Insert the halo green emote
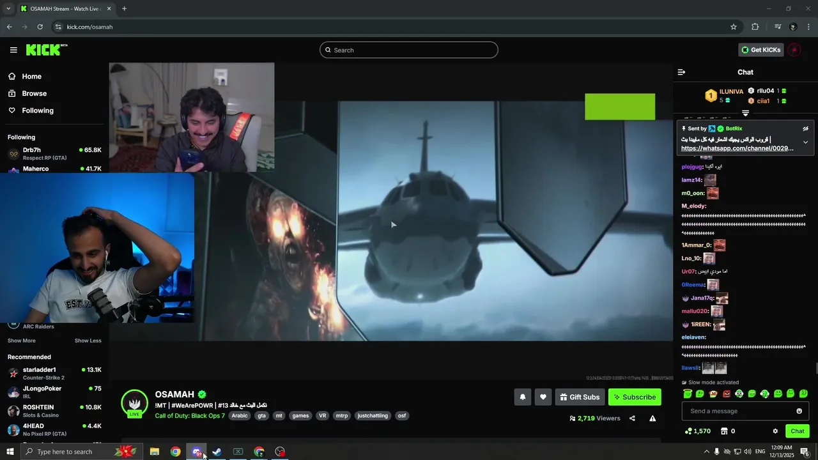Image resolution: width=818 pixels, height=460 pixels. 688,394
